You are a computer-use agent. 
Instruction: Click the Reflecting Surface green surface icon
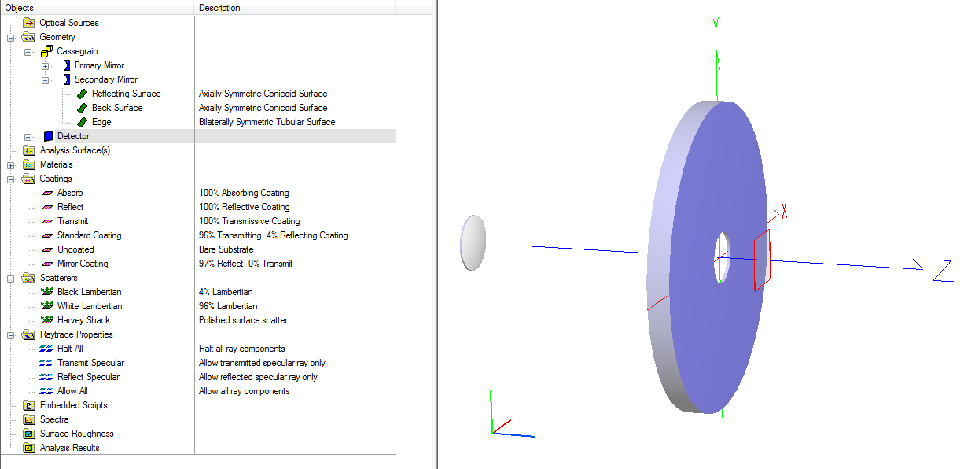click(81, 94)
